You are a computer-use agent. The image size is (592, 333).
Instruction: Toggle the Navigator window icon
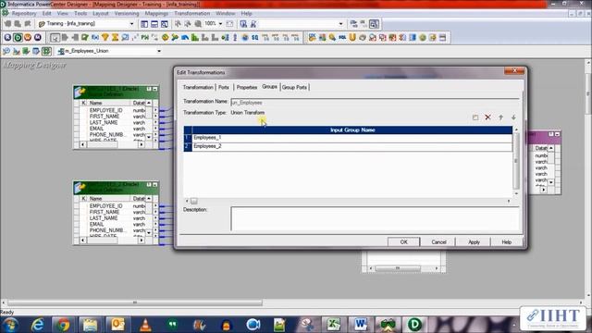click(144, 24)
